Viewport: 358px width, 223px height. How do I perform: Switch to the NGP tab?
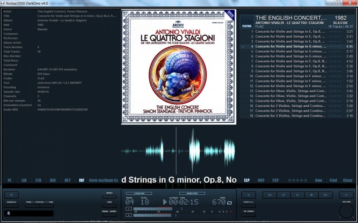(261, 180)
